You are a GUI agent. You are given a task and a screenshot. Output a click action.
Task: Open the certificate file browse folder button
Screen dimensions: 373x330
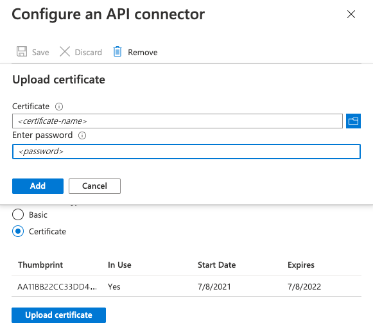(x=353, y=121)
